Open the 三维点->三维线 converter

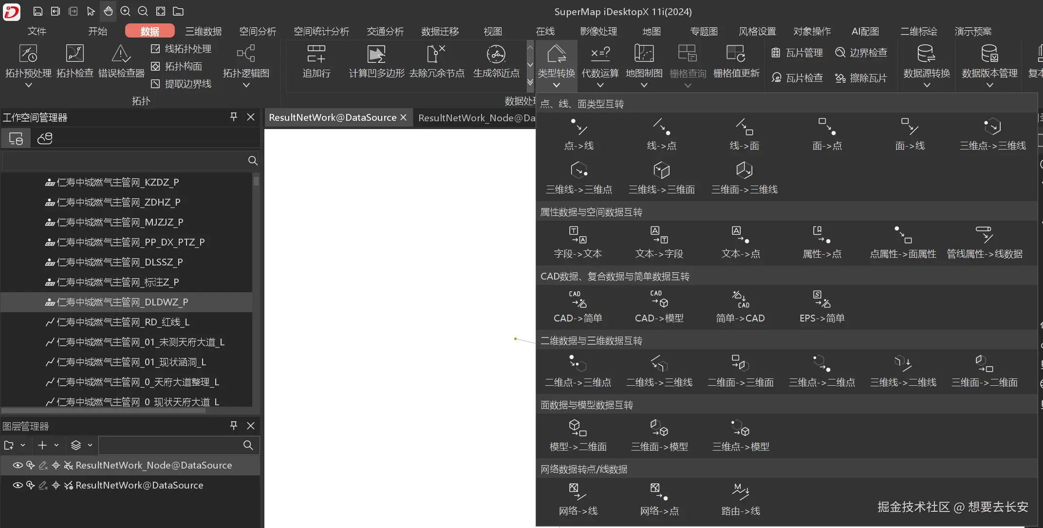point(992,133)
